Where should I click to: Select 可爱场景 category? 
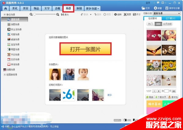pos(13,35)
